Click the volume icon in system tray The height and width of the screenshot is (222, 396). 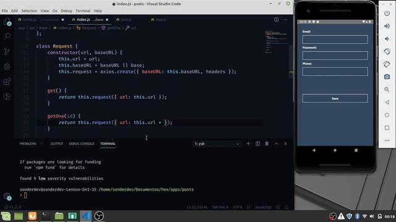[372, 216]
